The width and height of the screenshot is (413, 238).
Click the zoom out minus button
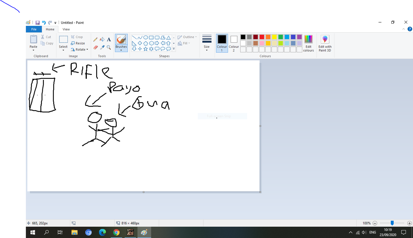(375, 223)
